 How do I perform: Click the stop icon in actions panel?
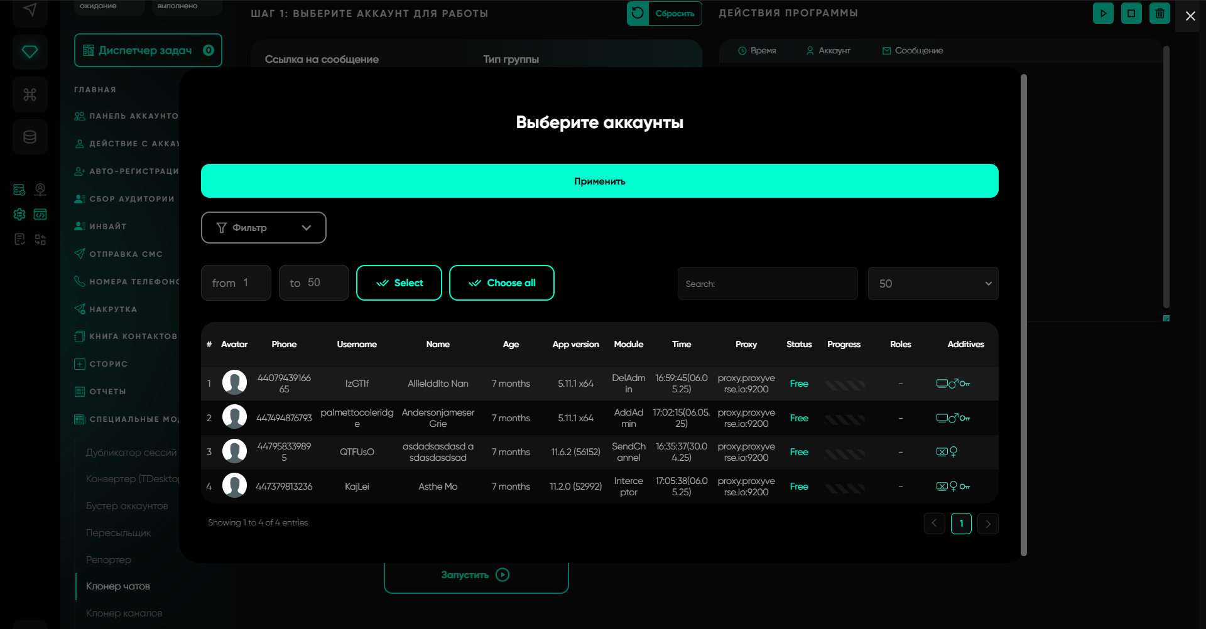point(1131,13)
